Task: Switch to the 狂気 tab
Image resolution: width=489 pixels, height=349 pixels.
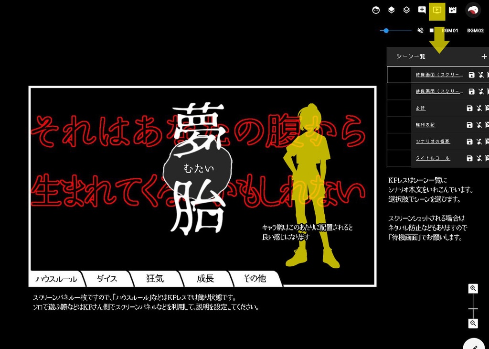Action: pyautogui.click(x=155, y=279)
